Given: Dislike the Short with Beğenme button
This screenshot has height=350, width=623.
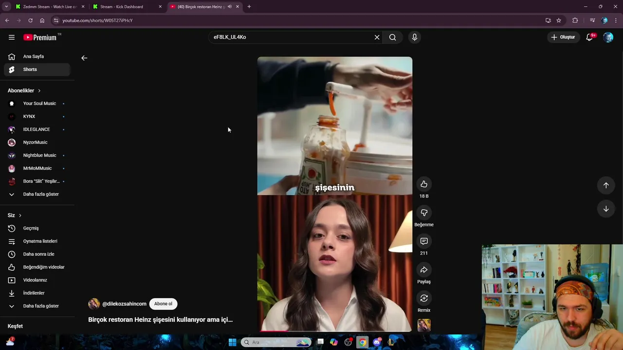Looking at the screenshot, I should [x=424, y=212].
